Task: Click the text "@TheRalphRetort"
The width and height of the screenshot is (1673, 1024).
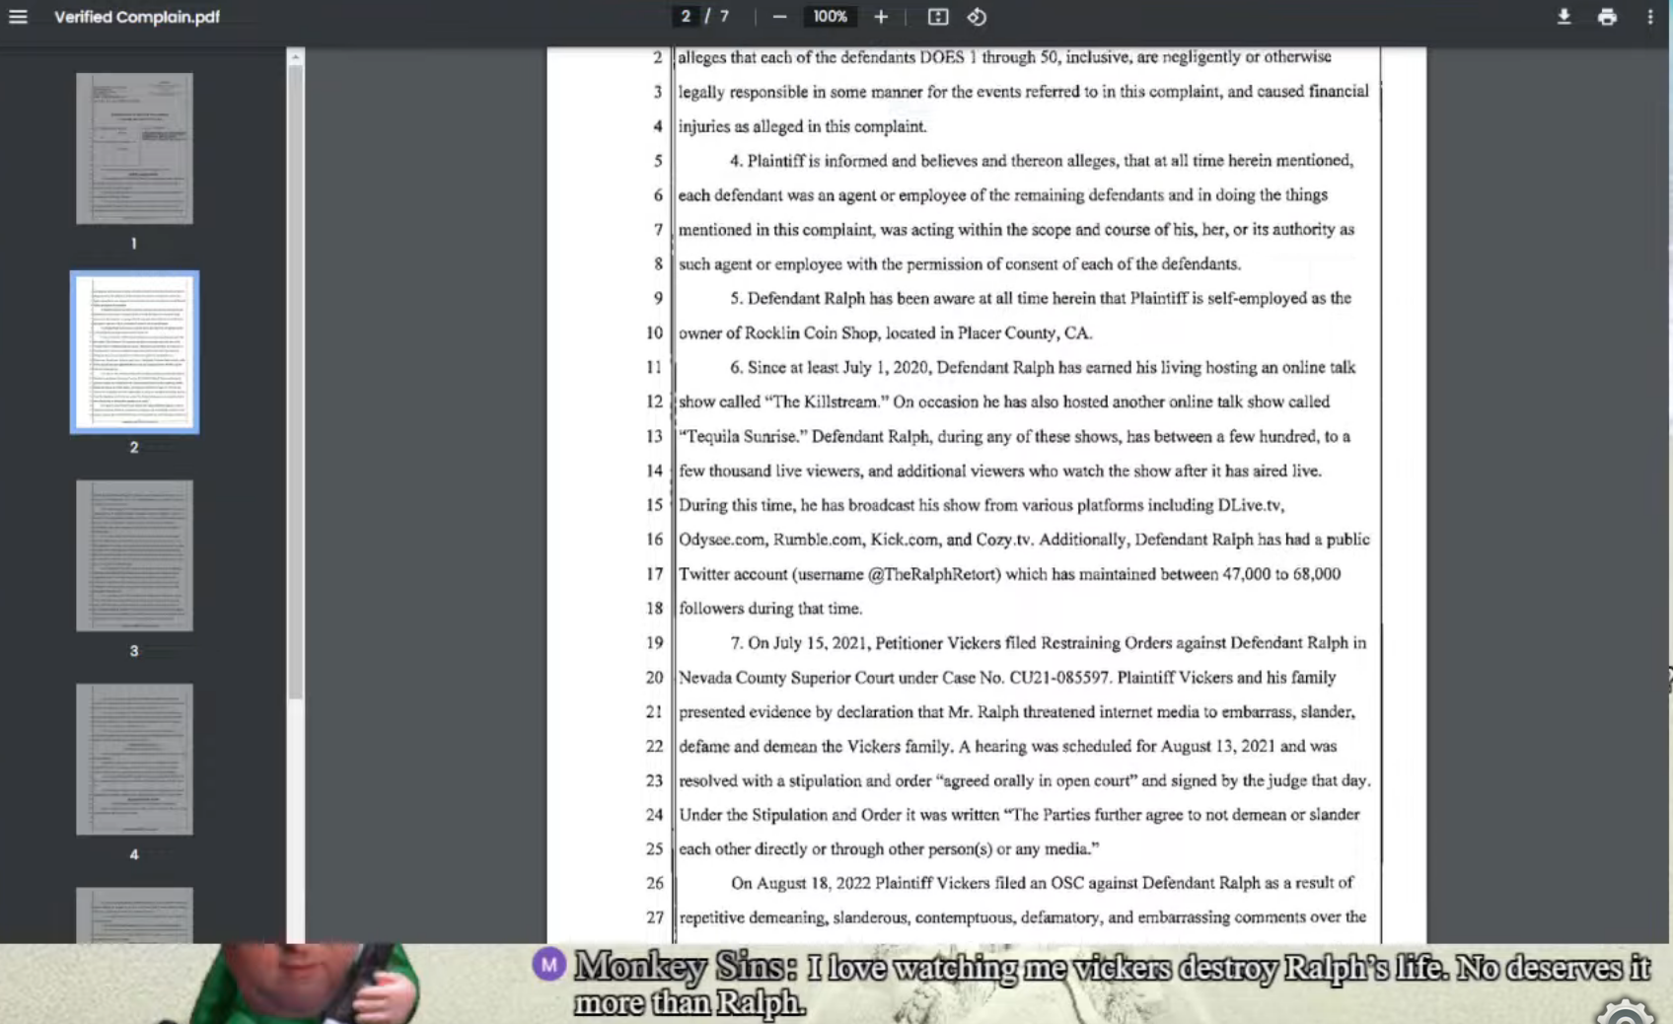Action: coord(933,574)
